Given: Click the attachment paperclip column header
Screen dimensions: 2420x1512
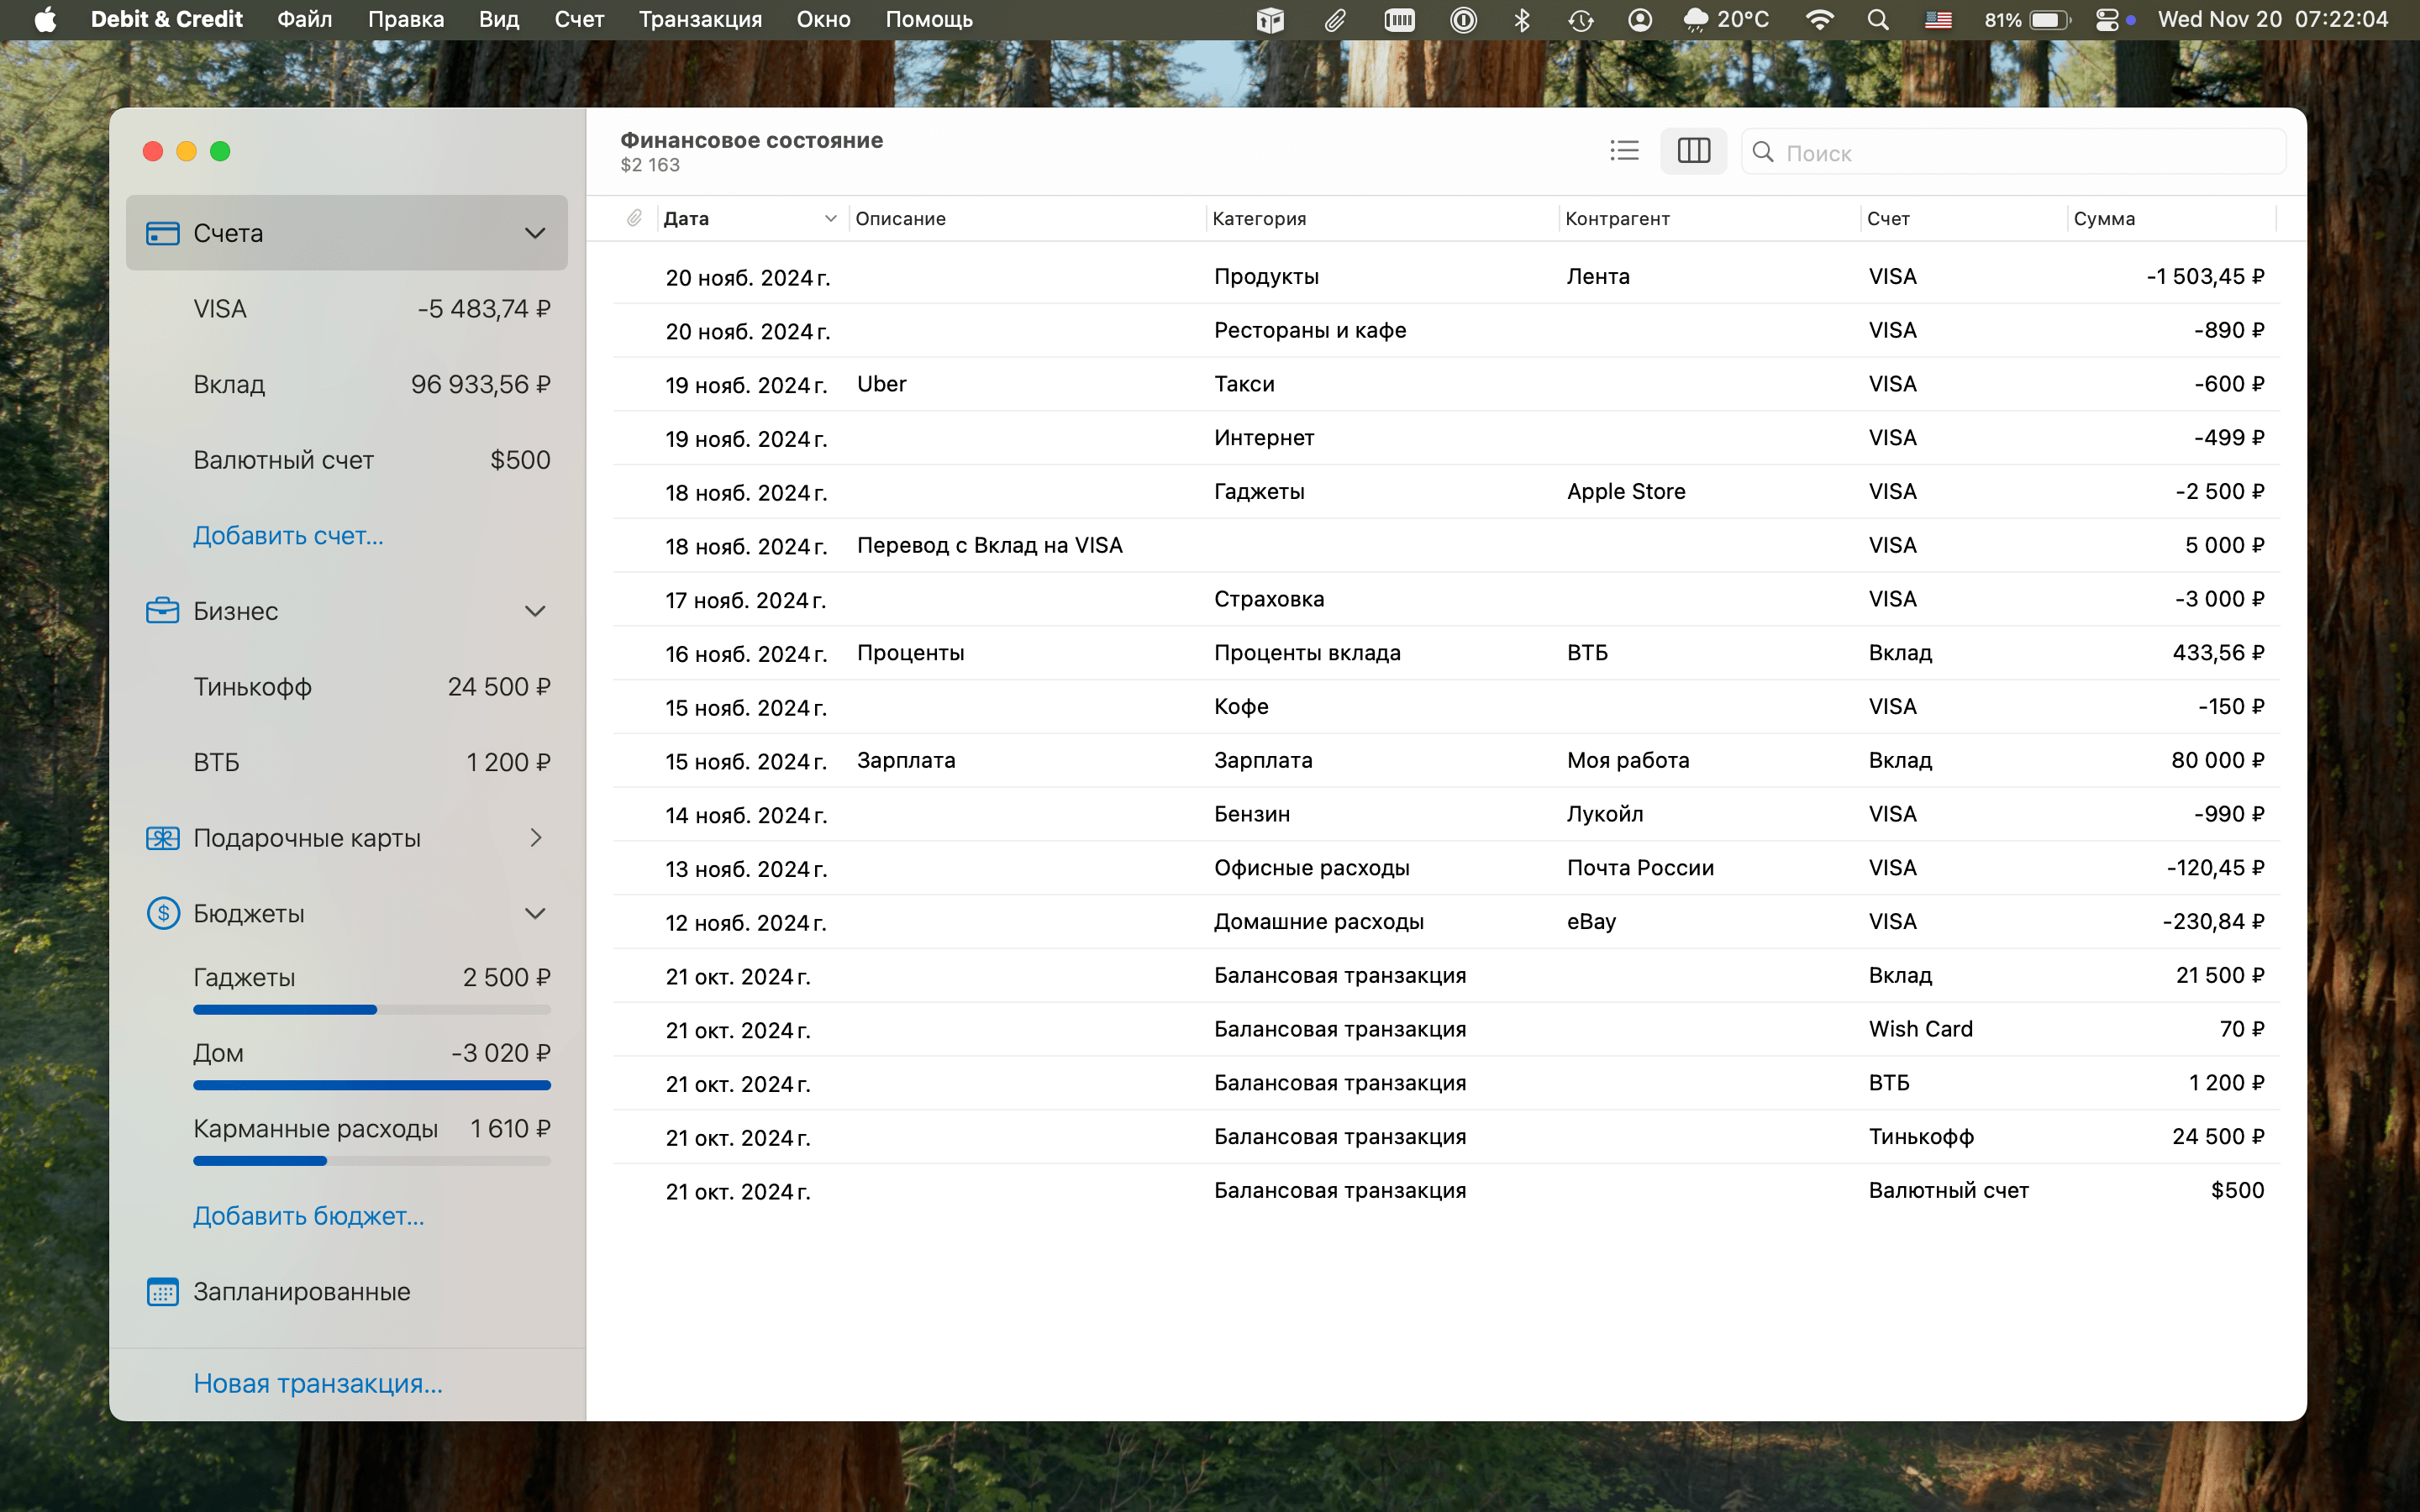Looking at the screenshot, I should 634,218.
